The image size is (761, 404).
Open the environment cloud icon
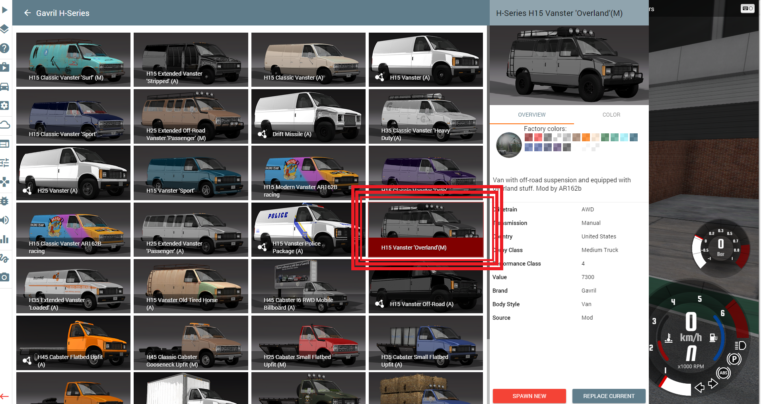(4, 125)
